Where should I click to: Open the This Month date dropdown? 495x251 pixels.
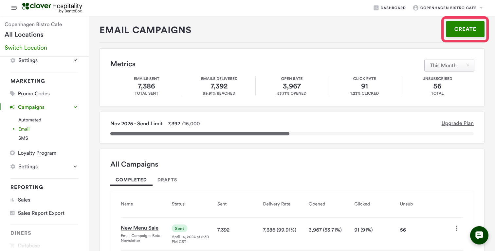(449, 65)
